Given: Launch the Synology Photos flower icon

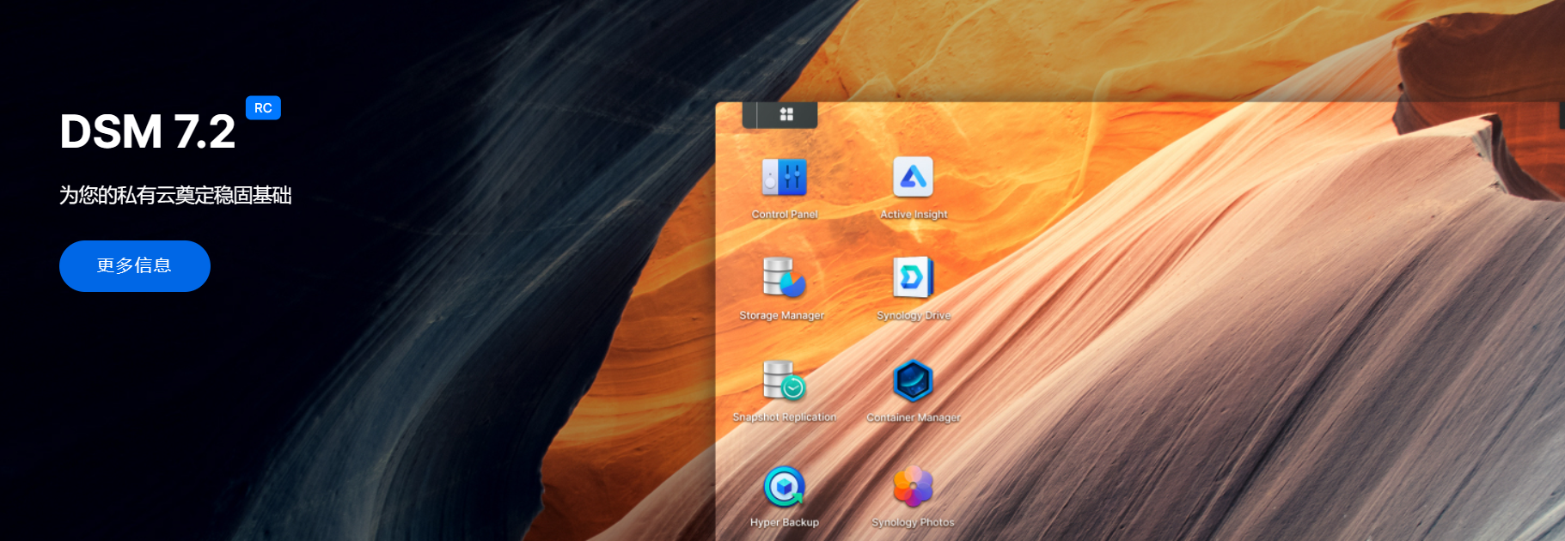Looking at the screenshot, I should click(913, 487).
